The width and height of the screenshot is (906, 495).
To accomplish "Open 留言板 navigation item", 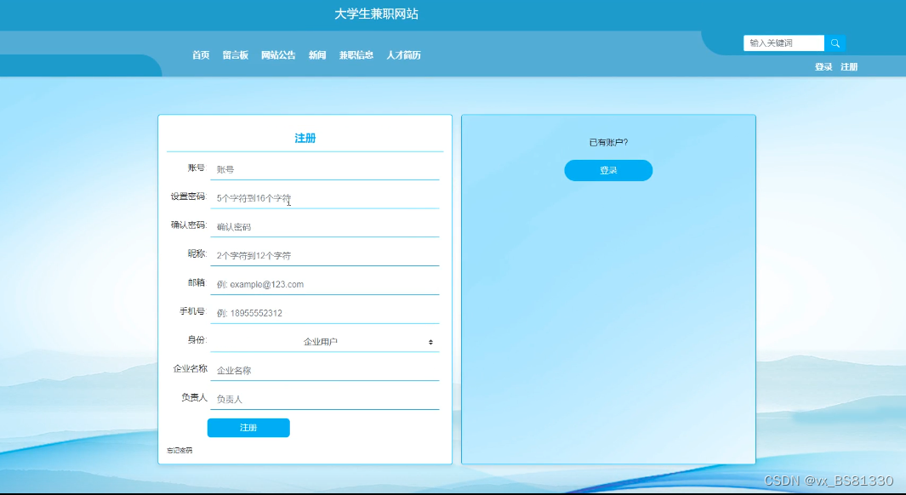I will (x=235, y=55).
